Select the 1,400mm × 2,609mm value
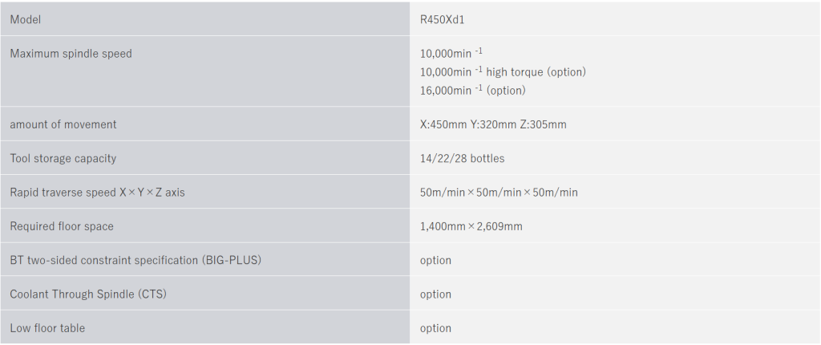This screenshot has width=821, height=345. pos(471,226)
